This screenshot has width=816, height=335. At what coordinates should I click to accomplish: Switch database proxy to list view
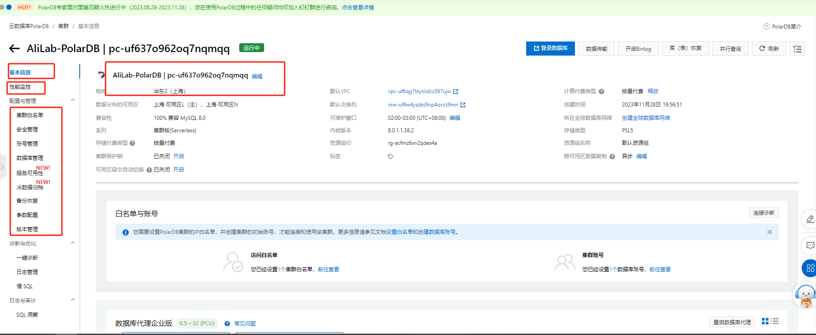point(775,321)
